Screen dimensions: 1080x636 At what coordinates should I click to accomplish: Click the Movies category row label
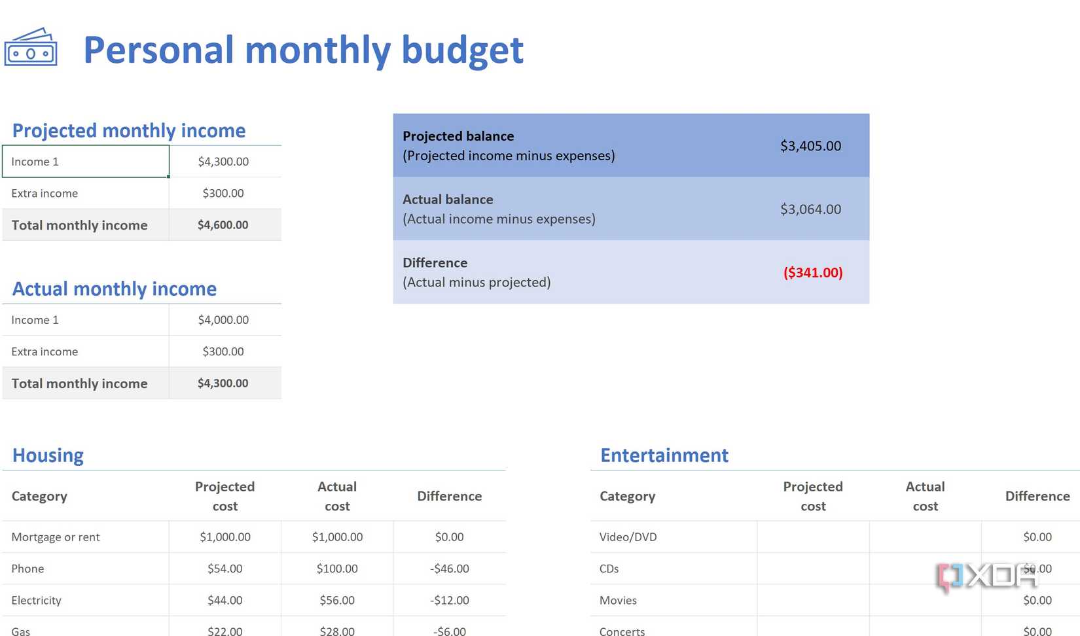point(618,600)
